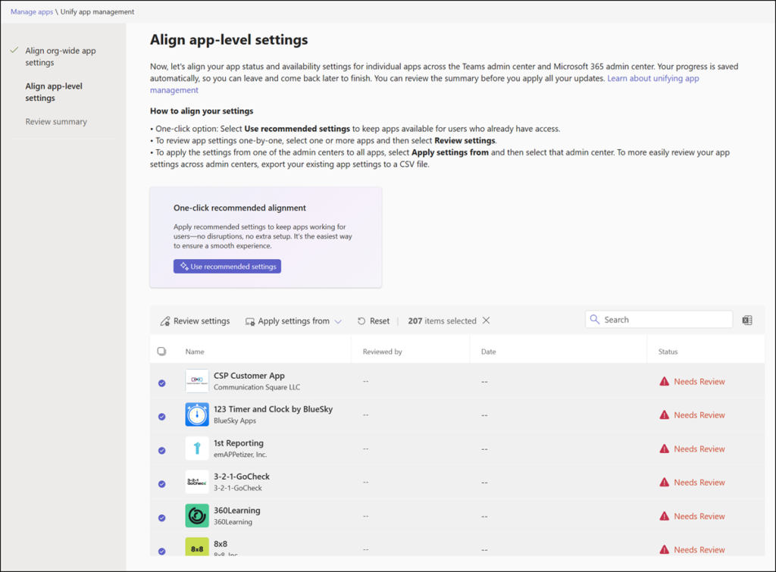776x572 pixels.
Task: Open the 1st Reporting app name
Action: pyautogui.click(x=239, y=443)
